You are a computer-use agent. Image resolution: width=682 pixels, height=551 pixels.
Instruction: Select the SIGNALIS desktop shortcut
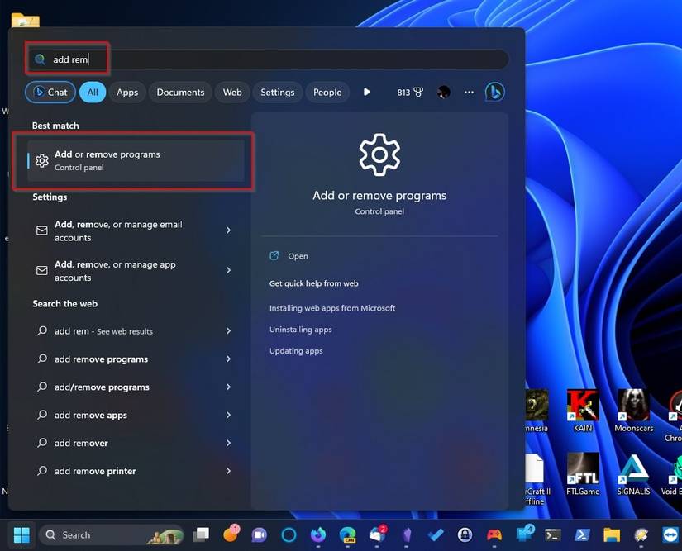634,474
